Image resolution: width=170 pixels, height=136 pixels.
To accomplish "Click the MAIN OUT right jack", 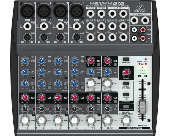I will 123,14.
